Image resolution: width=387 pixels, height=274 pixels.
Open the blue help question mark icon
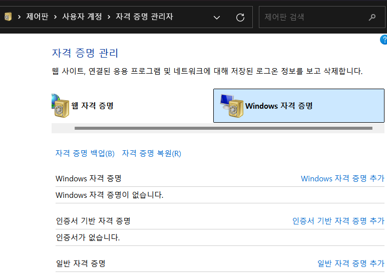click(384, 40)
